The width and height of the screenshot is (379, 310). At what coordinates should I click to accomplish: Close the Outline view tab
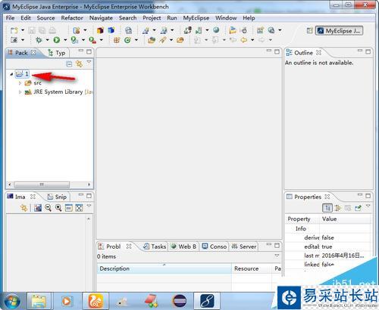coord(318,53)
